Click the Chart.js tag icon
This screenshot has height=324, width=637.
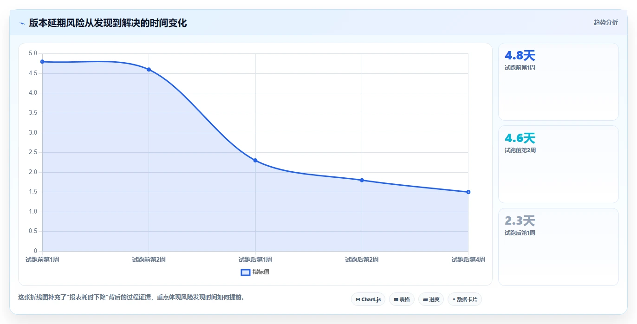pyautogui.click(x=358, y=300)
